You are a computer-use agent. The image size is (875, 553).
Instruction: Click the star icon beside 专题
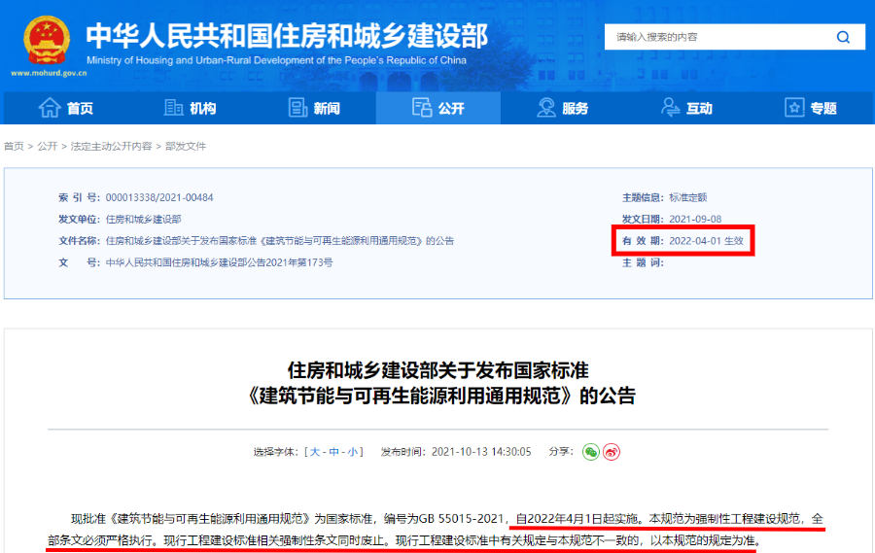(x=794, y=108)
